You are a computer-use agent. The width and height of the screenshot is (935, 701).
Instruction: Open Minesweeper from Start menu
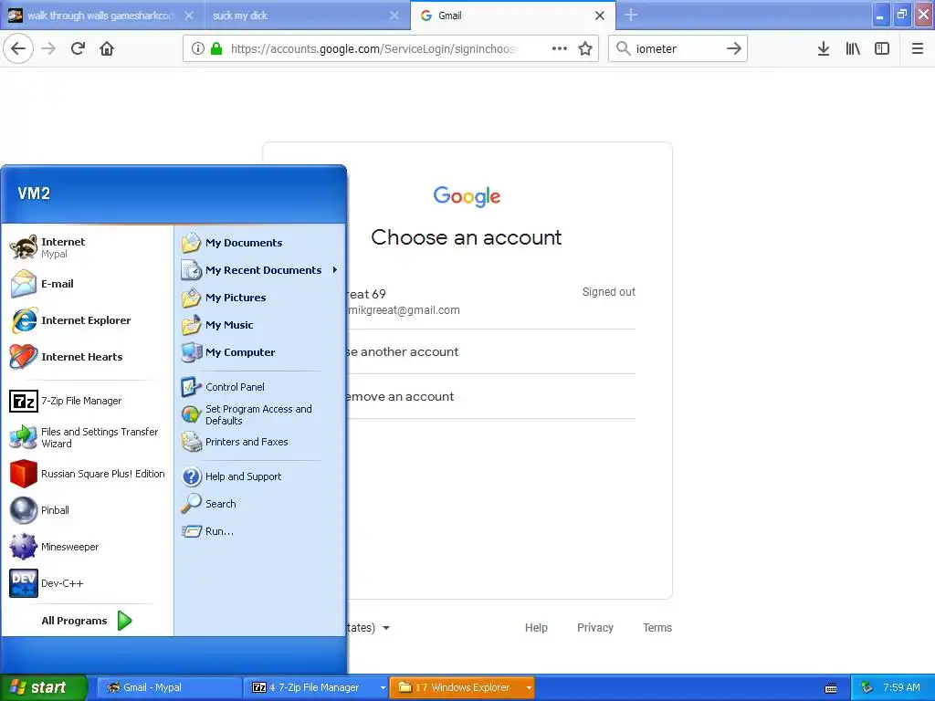pyautogui.click(x=88, y=547)
